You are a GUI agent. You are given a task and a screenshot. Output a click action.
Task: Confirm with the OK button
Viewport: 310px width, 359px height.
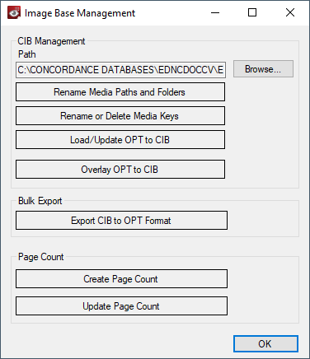coord(265,343)
